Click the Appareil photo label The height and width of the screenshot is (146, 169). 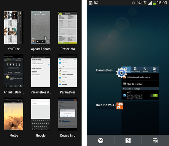tap(41, 49)
